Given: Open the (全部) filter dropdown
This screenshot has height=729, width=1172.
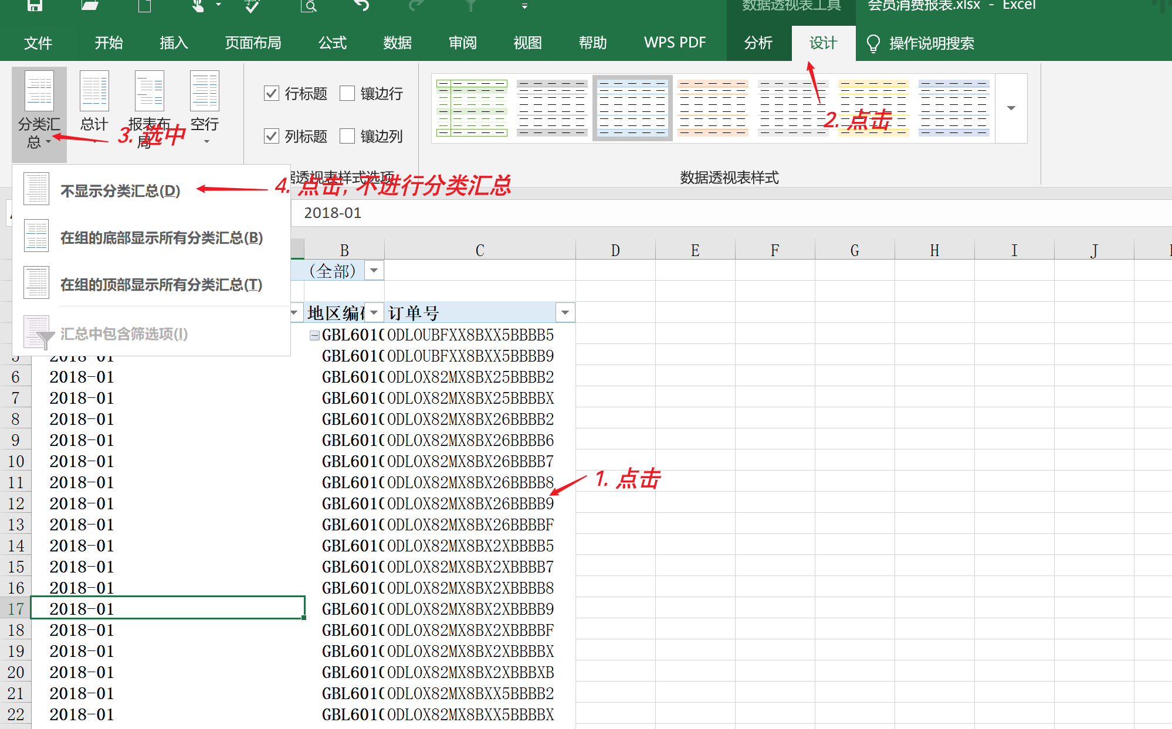Looking at the screenshot, I should pos(374,271).
